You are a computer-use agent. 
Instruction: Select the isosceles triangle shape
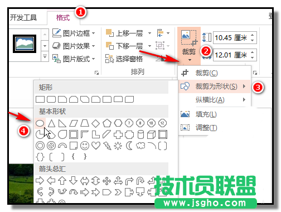click(x=51, y=123)
